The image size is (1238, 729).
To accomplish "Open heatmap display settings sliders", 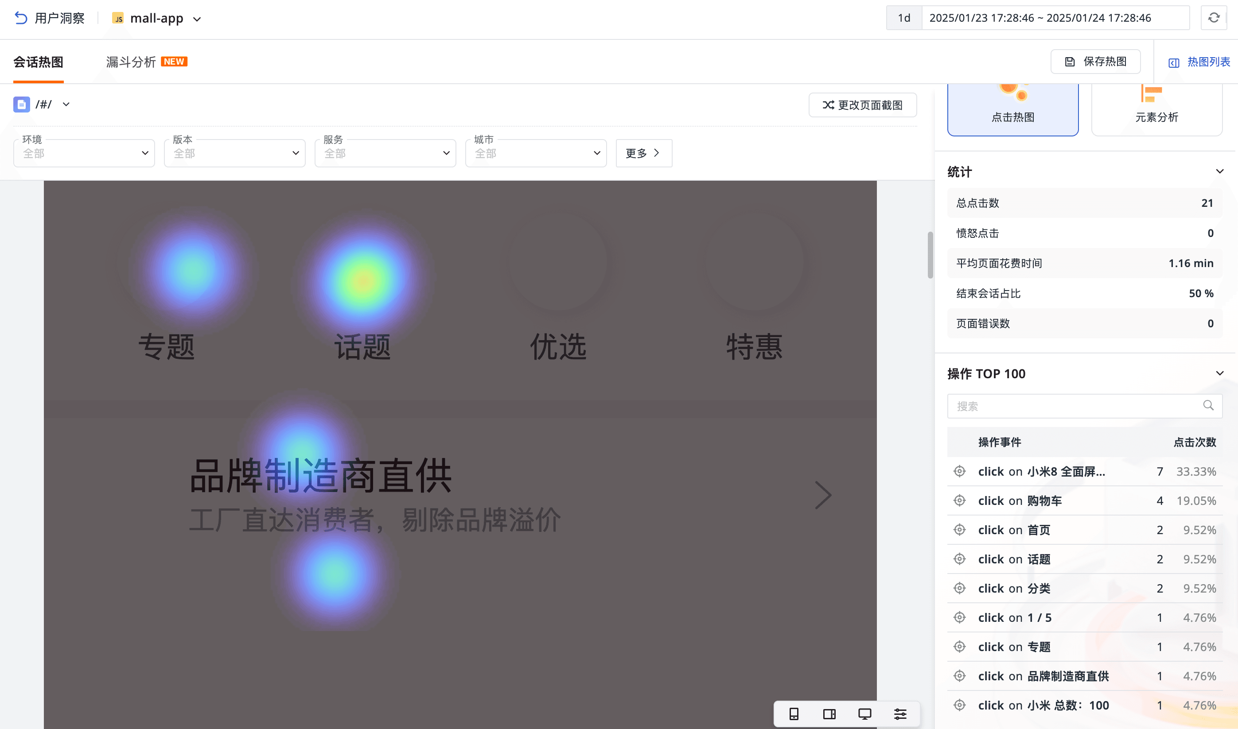I will click(x=900, y=714).
